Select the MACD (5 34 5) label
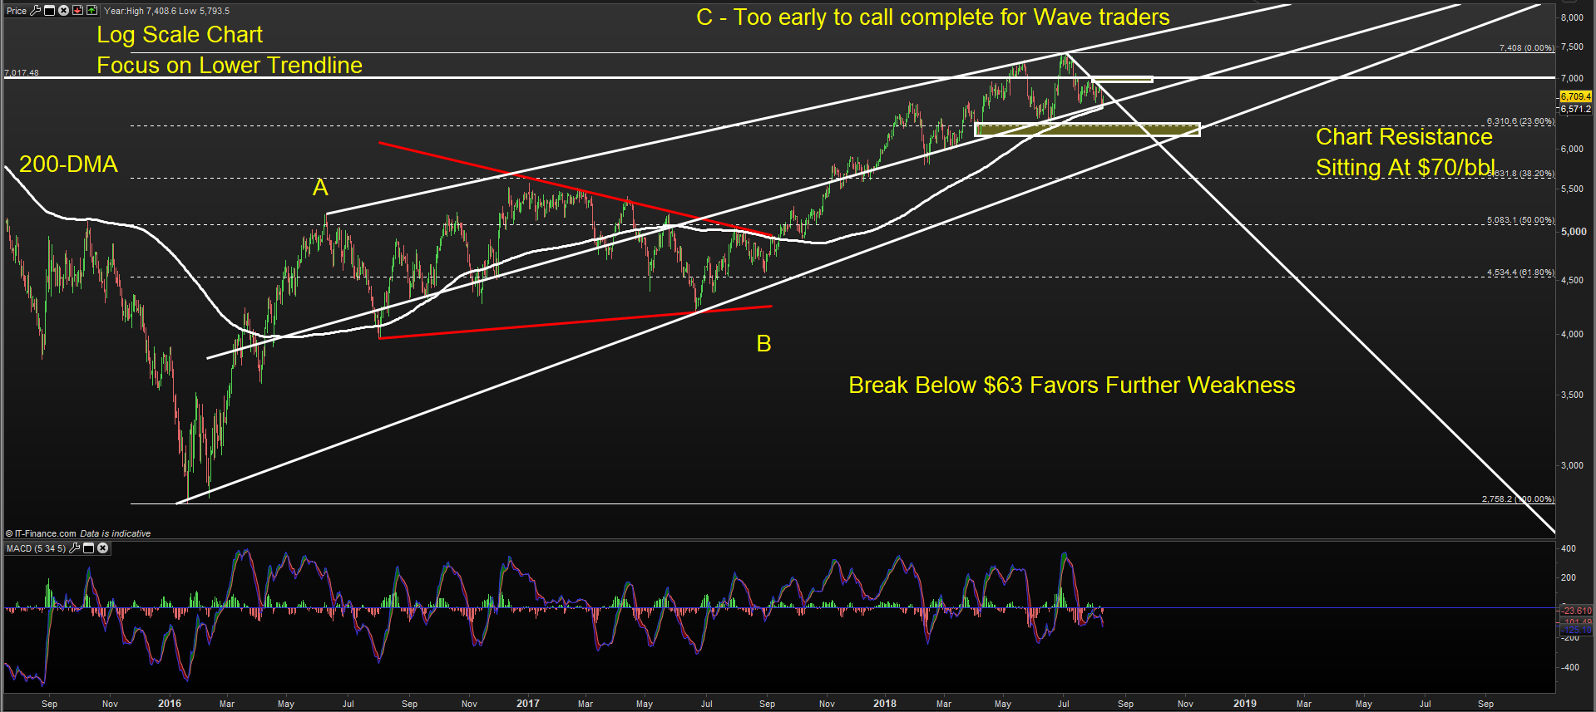Viewport: 1596px width, 712px height. [x=36, y=548]
